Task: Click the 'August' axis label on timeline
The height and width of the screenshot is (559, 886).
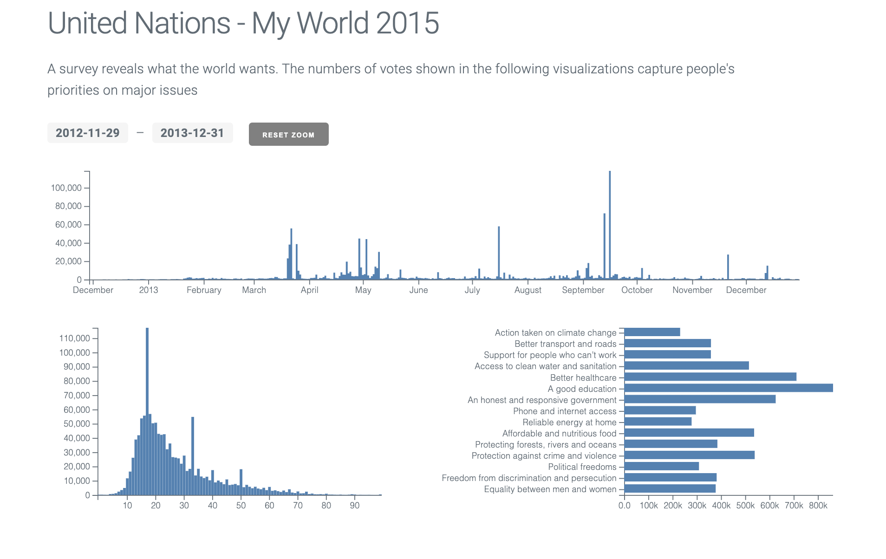Action: [528, 290]
